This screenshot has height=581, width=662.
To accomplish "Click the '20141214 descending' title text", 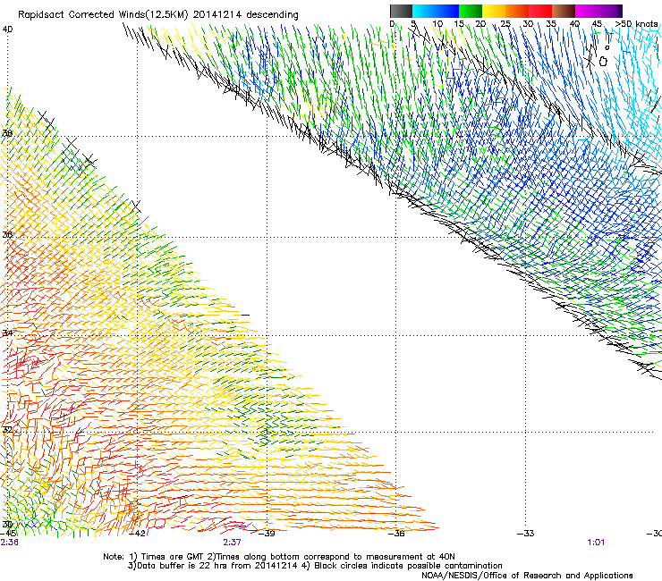I will click(x=245, y=15).
